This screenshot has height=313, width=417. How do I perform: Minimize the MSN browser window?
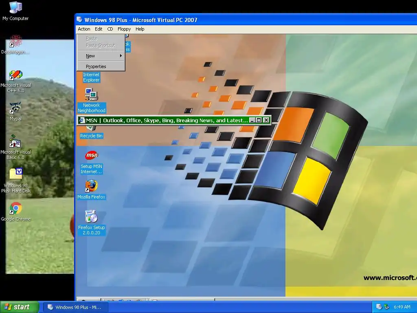pyautogui.click(x=252, y=120)
